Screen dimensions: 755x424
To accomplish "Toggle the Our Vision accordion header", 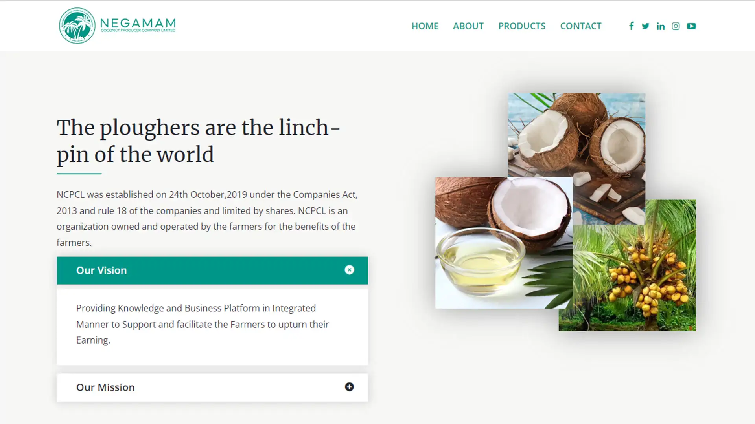I will pos(212,270).
